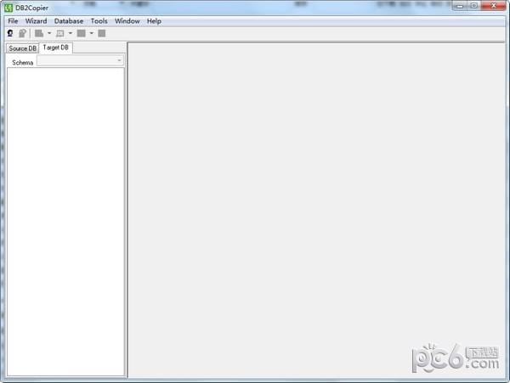The width and height of the screenshot is (510, 383).
Task: Select the Target DB tab
Action: click(55, 48)
